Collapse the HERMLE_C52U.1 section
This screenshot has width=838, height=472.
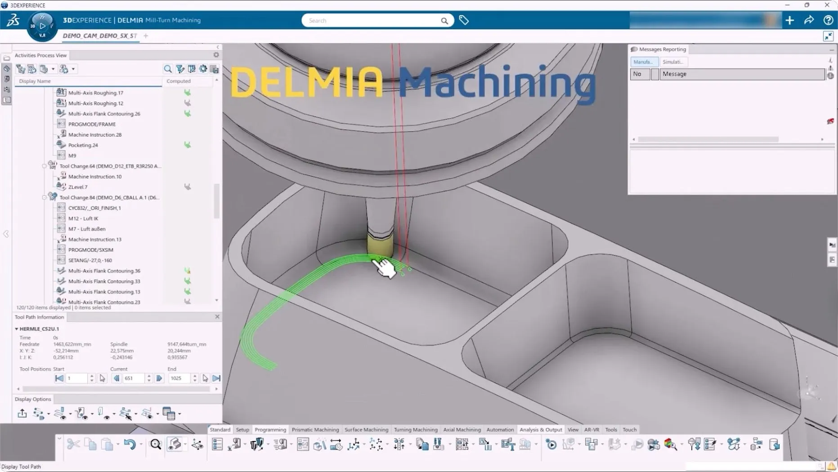pos(17,329)
